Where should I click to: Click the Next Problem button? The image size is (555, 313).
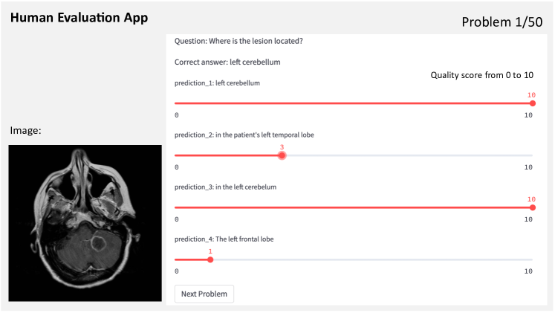pyautogui.click(x=204, y=294)
